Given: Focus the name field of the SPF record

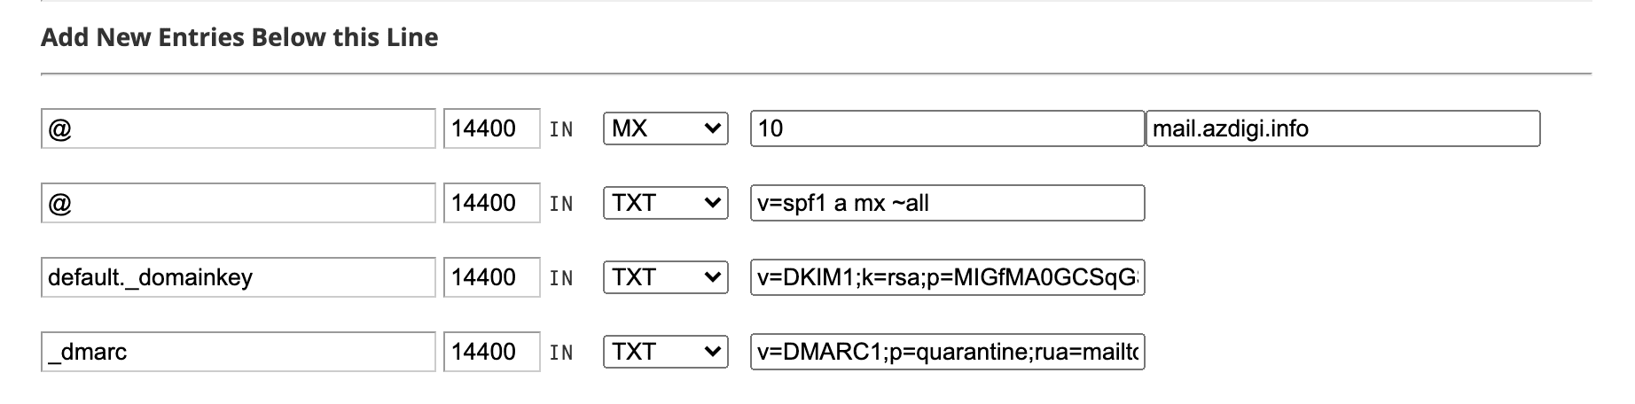Looking at the screenshot, I should coord(238,203).
